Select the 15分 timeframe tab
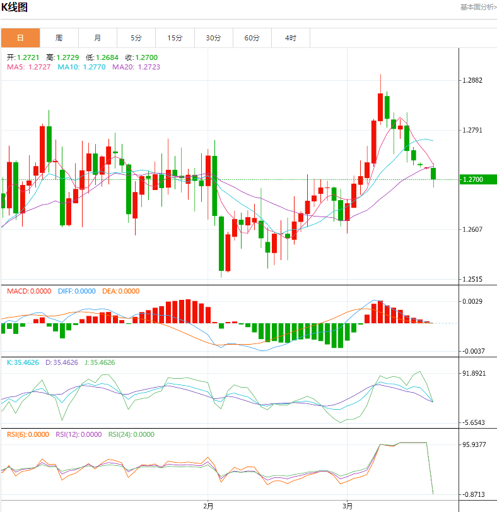 pos(175,38)
